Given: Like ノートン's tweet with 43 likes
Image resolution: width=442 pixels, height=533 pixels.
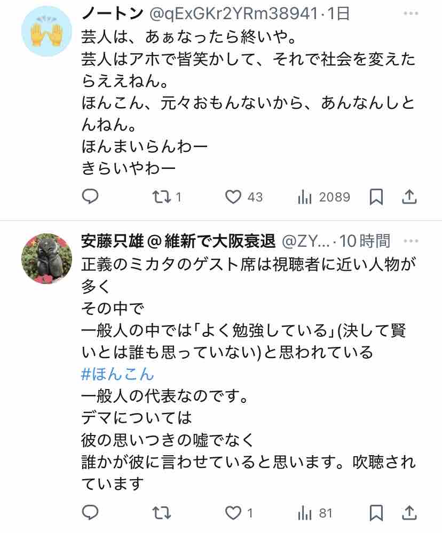Looking at the screenshot, I should [x=233, y=197].
